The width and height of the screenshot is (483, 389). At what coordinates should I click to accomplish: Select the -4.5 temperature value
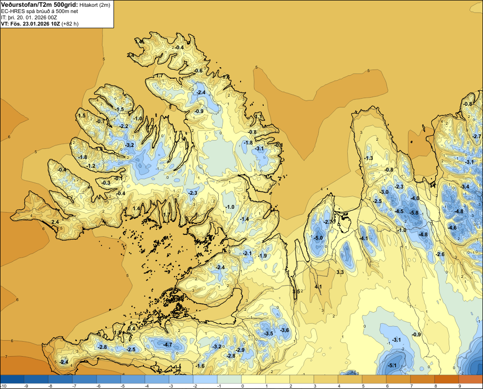[x=399, y=211]
